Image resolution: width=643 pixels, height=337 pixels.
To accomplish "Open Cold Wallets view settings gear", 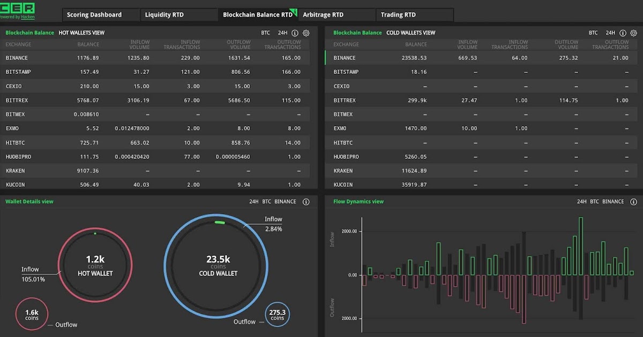I will click(634, 33).
